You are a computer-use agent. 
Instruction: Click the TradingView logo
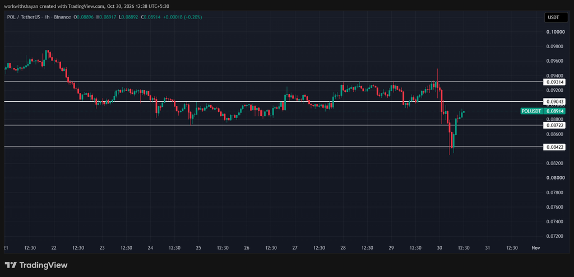pos(36,265)
